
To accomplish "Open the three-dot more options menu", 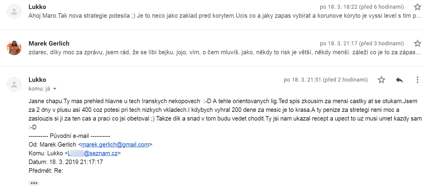I will (x=417, y=80).
